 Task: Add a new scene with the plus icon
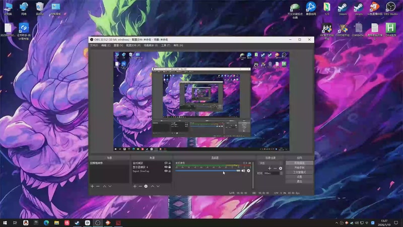[x=92, y=186]
